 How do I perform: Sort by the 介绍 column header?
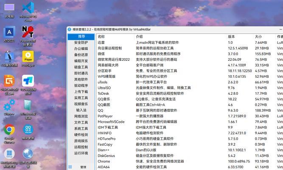pyautogui.click(x=180, y=37)
